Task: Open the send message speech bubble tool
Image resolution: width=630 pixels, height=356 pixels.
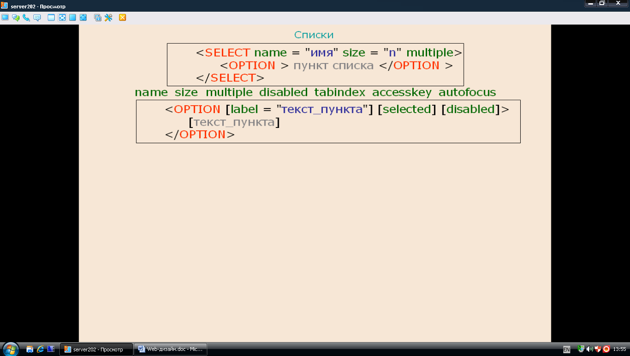Action: (x=37, y=18)
